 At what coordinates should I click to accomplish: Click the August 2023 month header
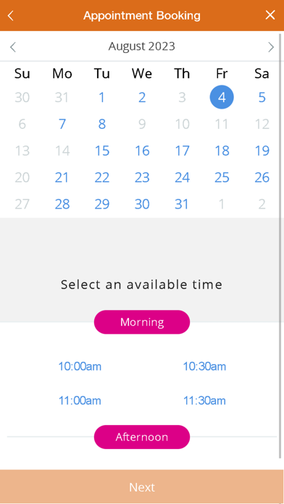click(142, 46)
